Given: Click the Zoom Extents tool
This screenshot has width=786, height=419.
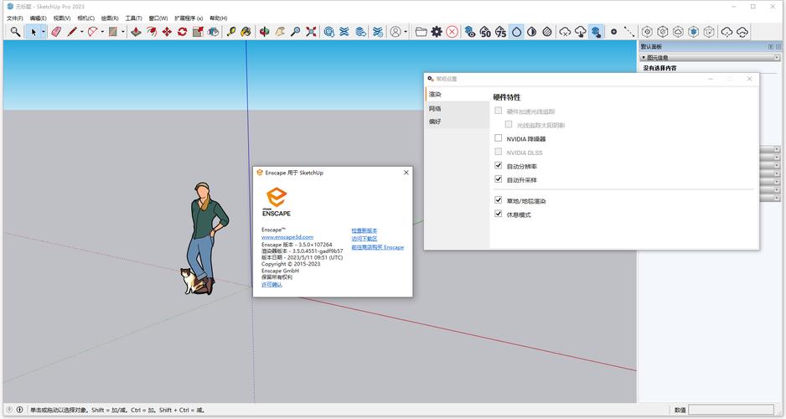Looking at the screenshot, I should click(x=311, y=32).
